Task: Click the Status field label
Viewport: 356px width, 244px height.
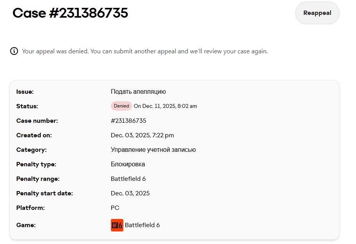Action: point(27,106)
